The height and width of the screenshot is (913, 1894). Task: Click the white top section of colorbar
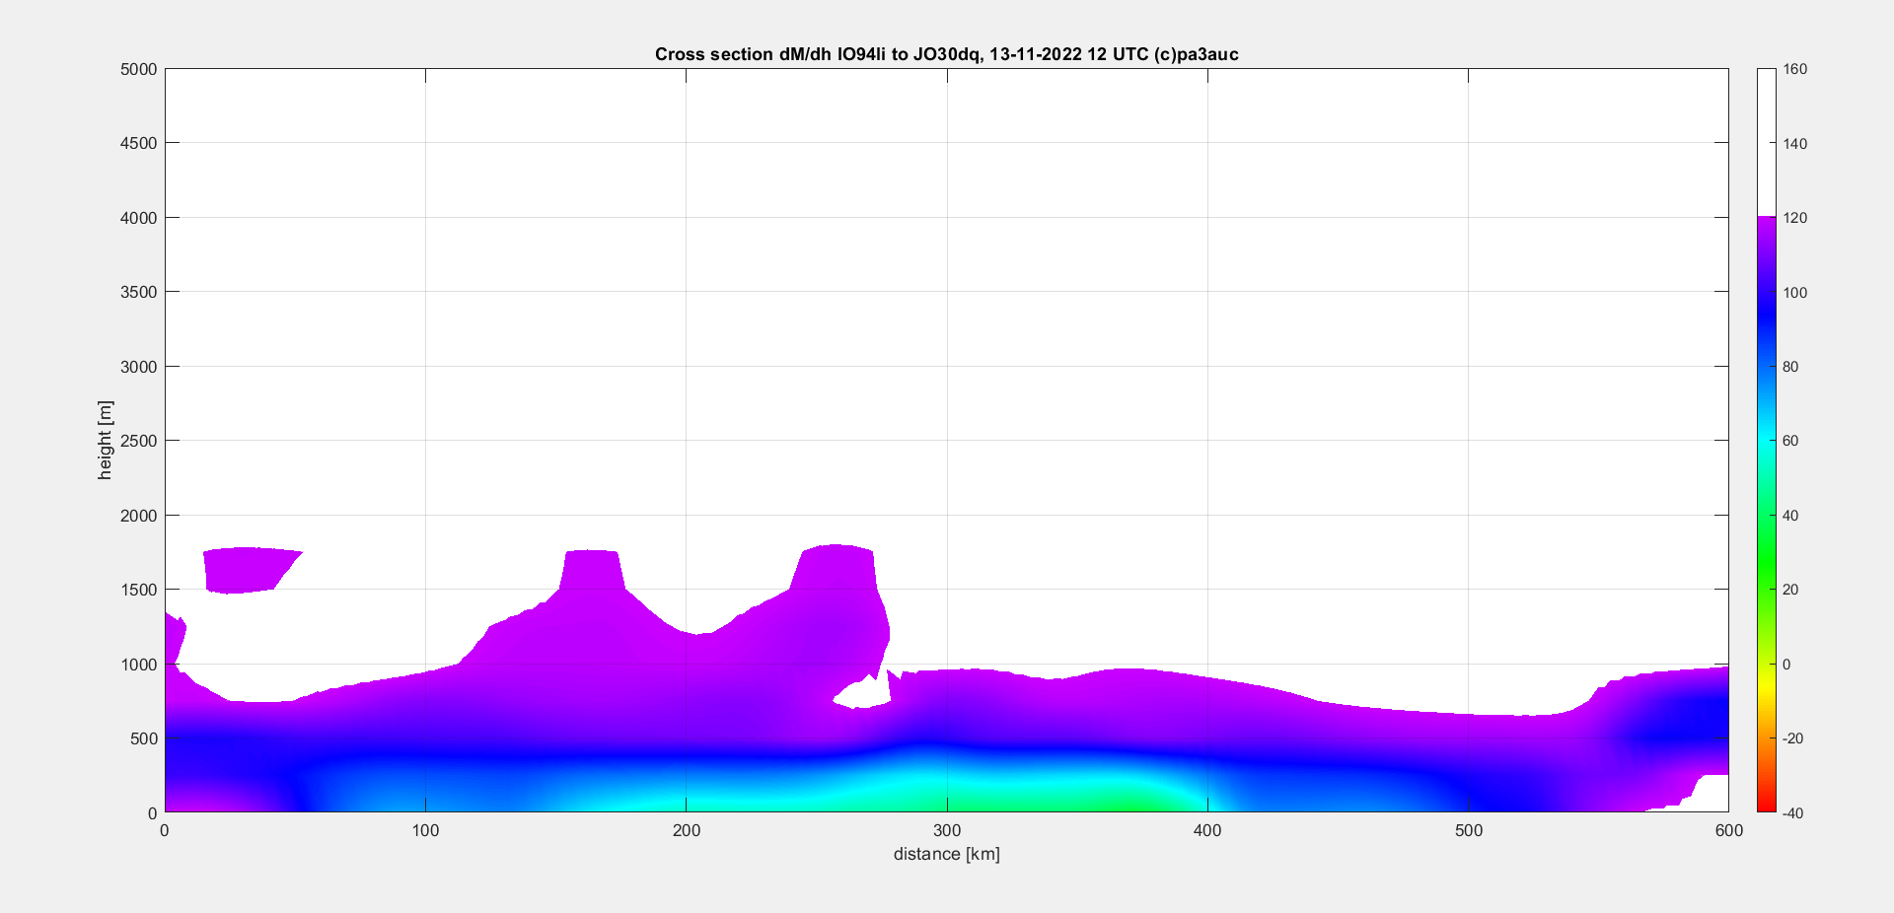1766,138
